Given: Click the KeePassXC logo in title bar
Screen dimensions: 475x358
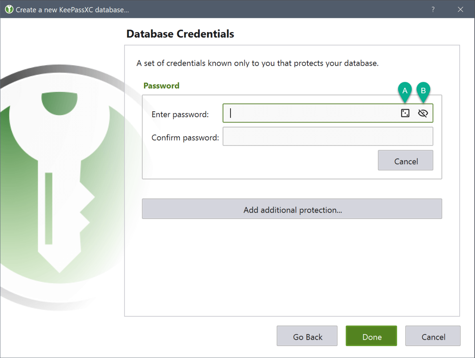Looking at the screenshot, I should pyautogui.click(x=9, y=9).
